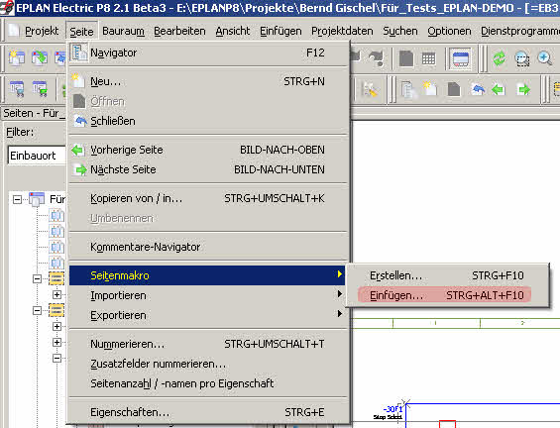Select Zusatzfelder nummerieren... entry
Viewport: 560px width, 428px height.
[207, 365]
